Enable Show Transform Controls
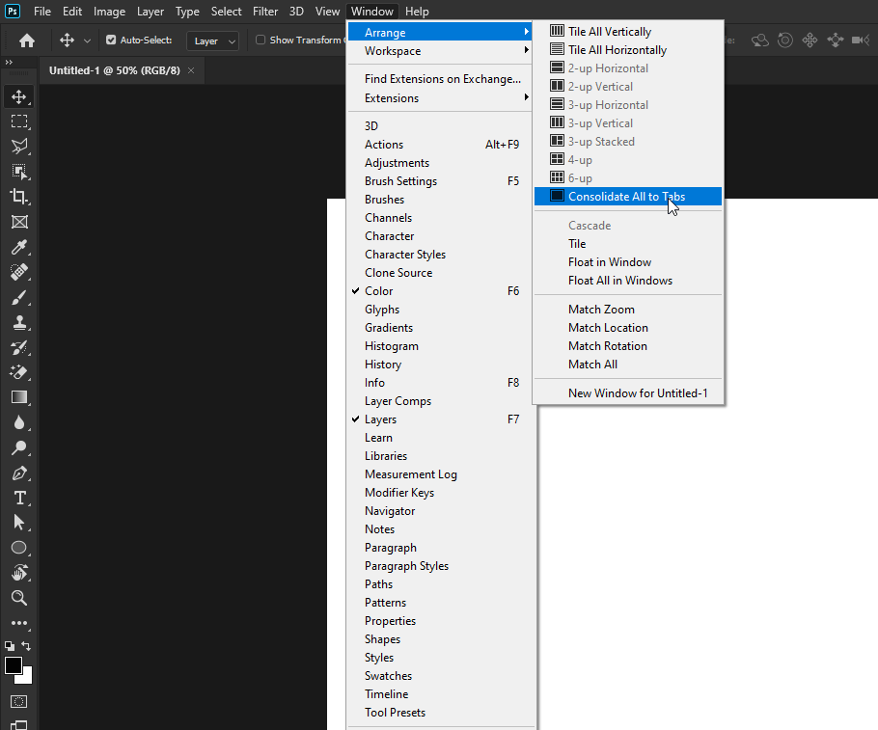 (259, 41)
